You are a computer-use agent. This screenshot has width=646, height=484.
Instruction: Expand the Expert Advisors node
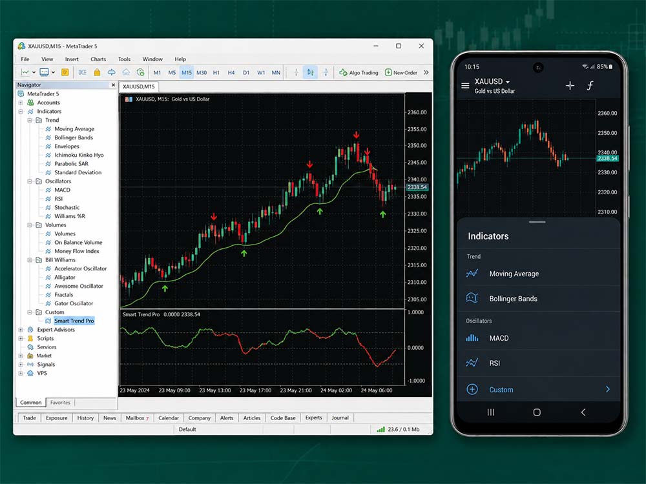[x=21, y=329]
